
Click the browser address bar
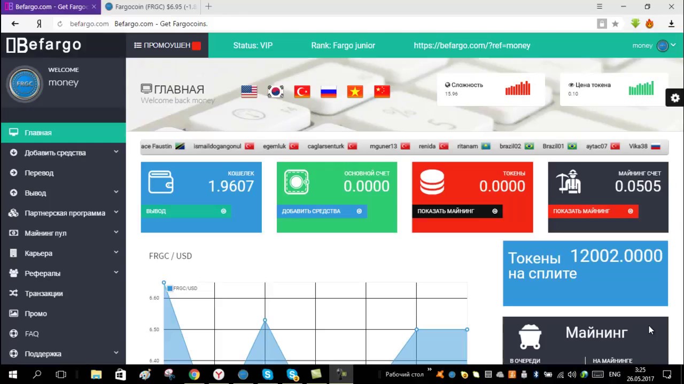point(326,23)
